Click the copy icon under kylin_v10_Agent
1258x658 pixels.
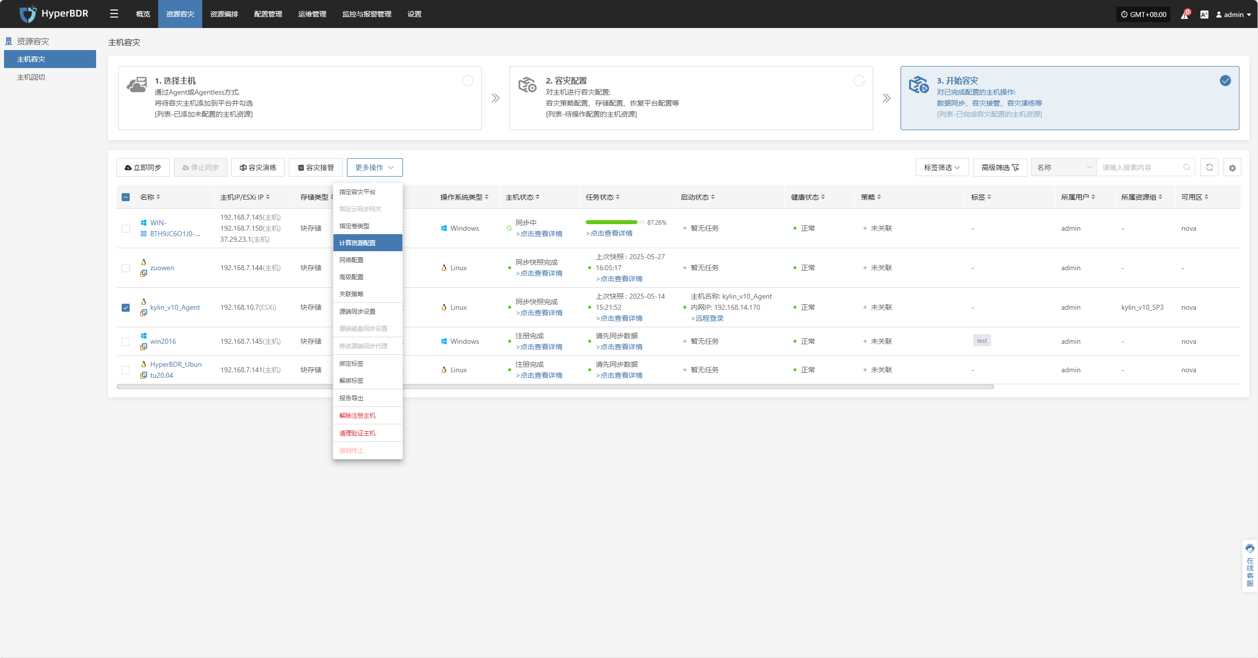tap(144, 313)
